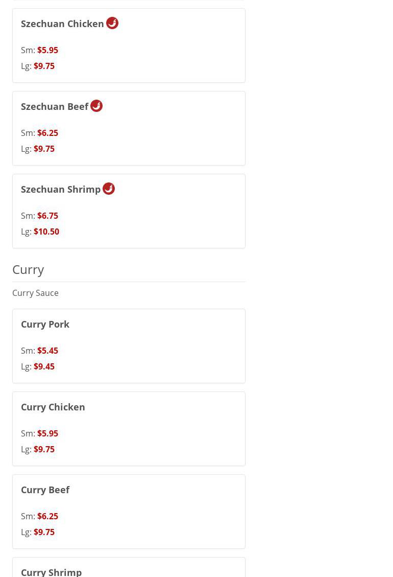This screenshot has width=393, height=577.
Task: Select the Curry Beef dish
Action: tap(45, 490)
